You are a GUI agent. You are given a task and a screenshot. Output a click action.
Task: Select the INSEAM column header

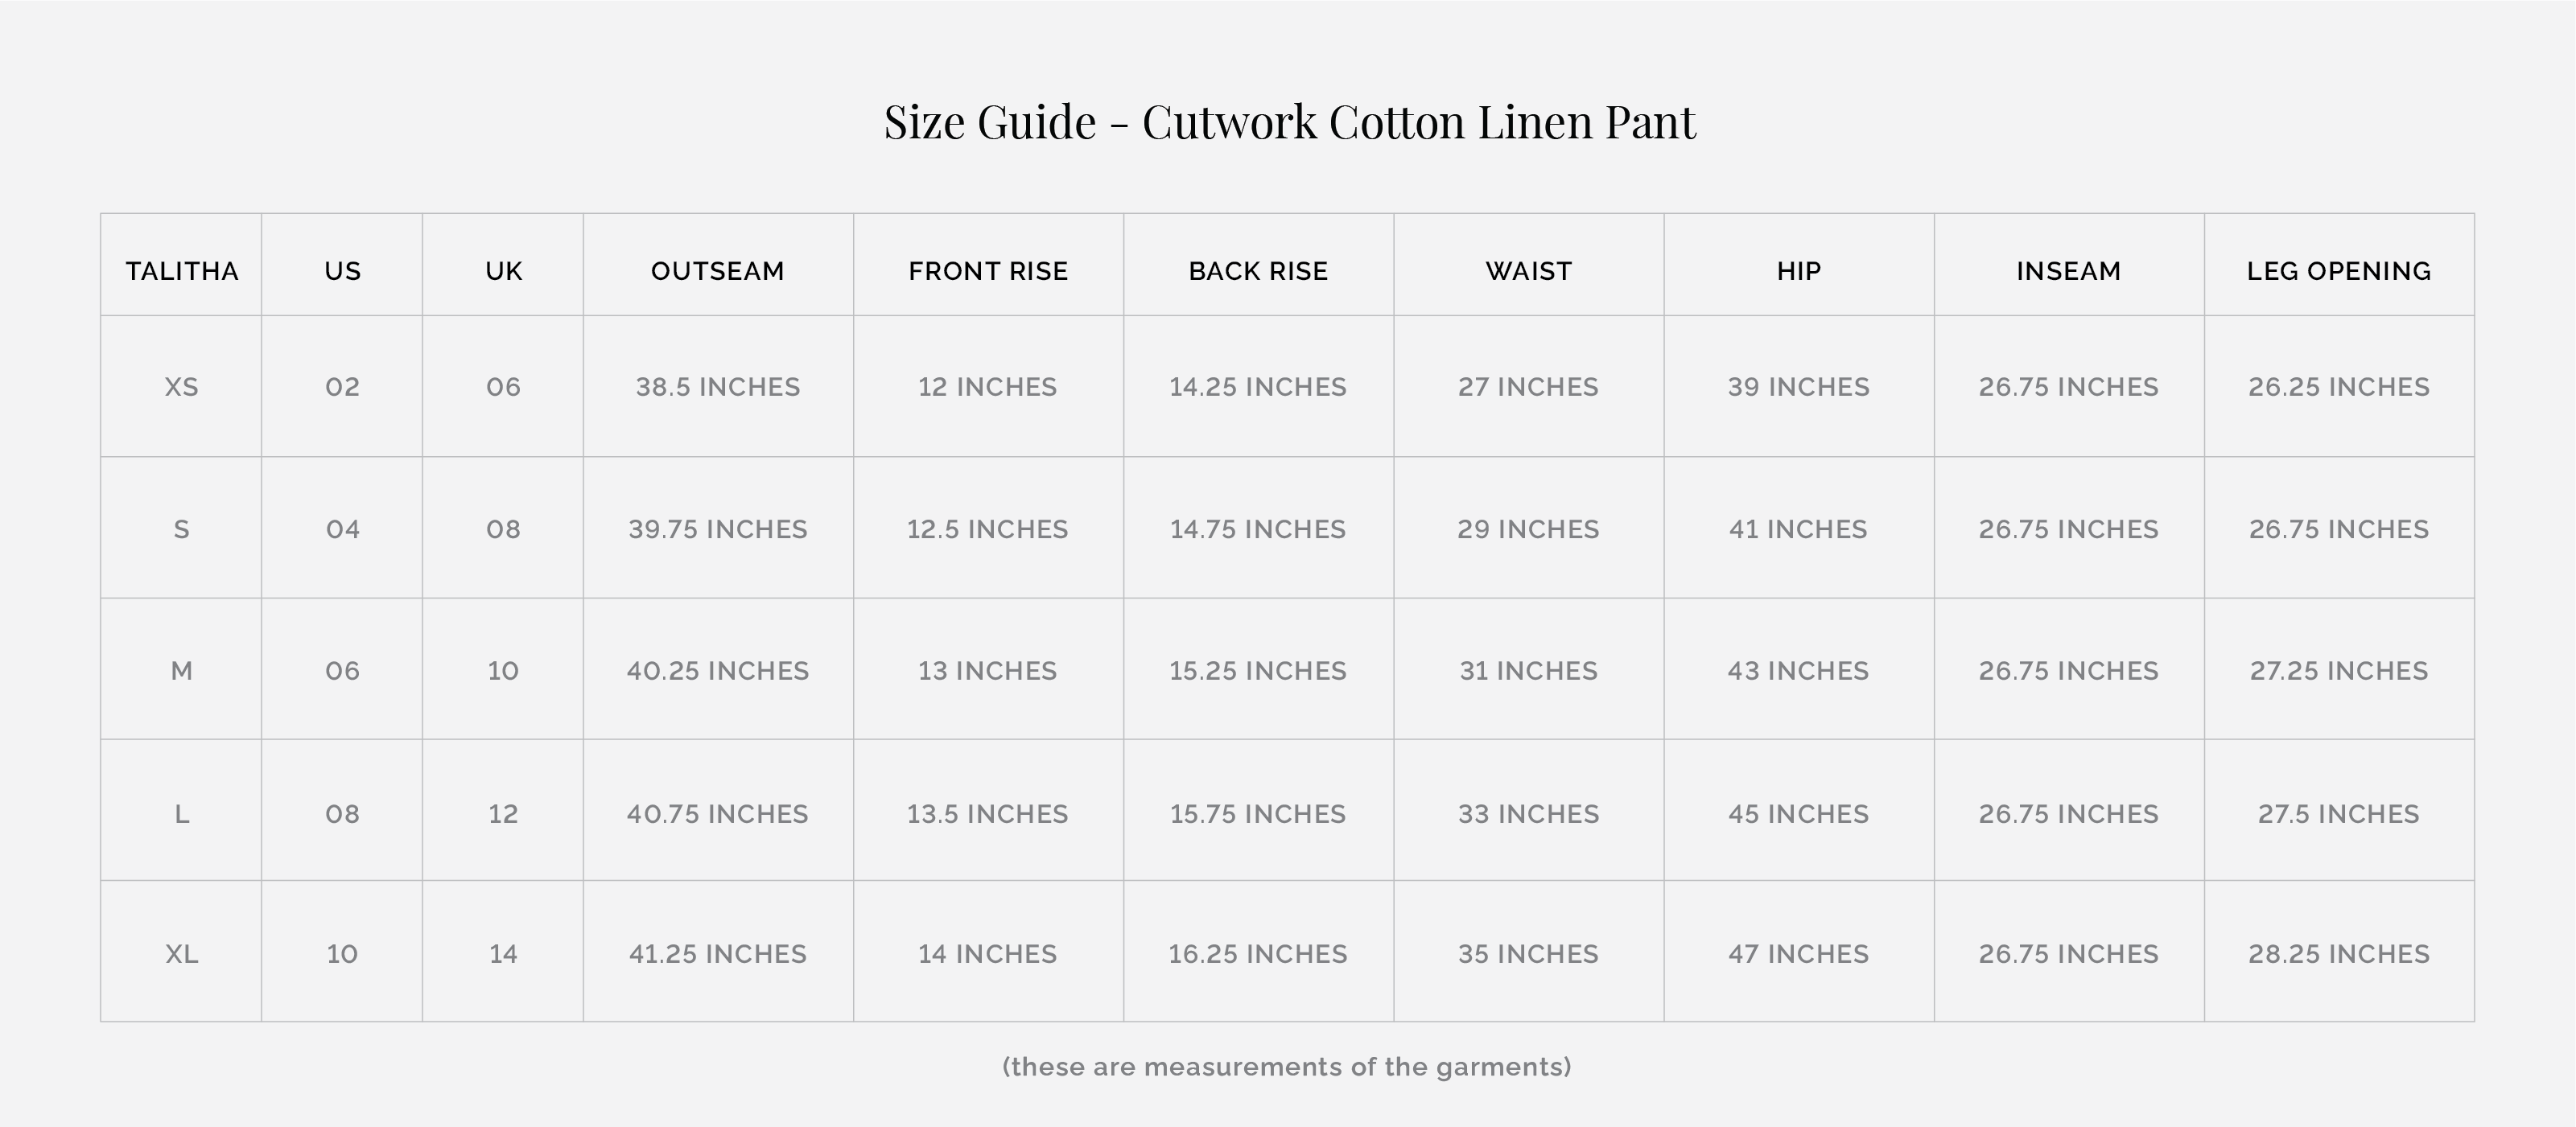[x=2068, y=271]
